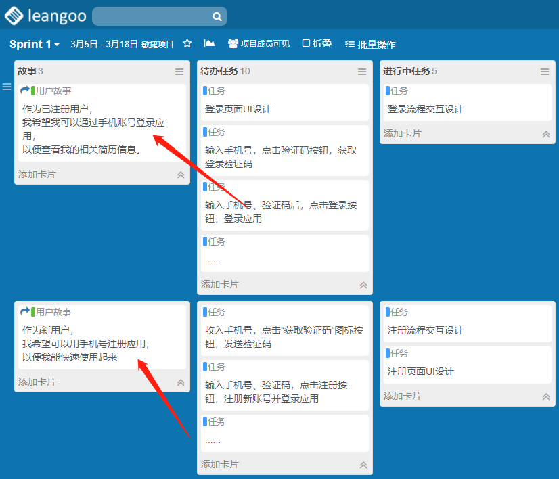Click the left sidebar hamburger icon
The height and width of the screenshot is (479, 559).
(x=7, y=87)
